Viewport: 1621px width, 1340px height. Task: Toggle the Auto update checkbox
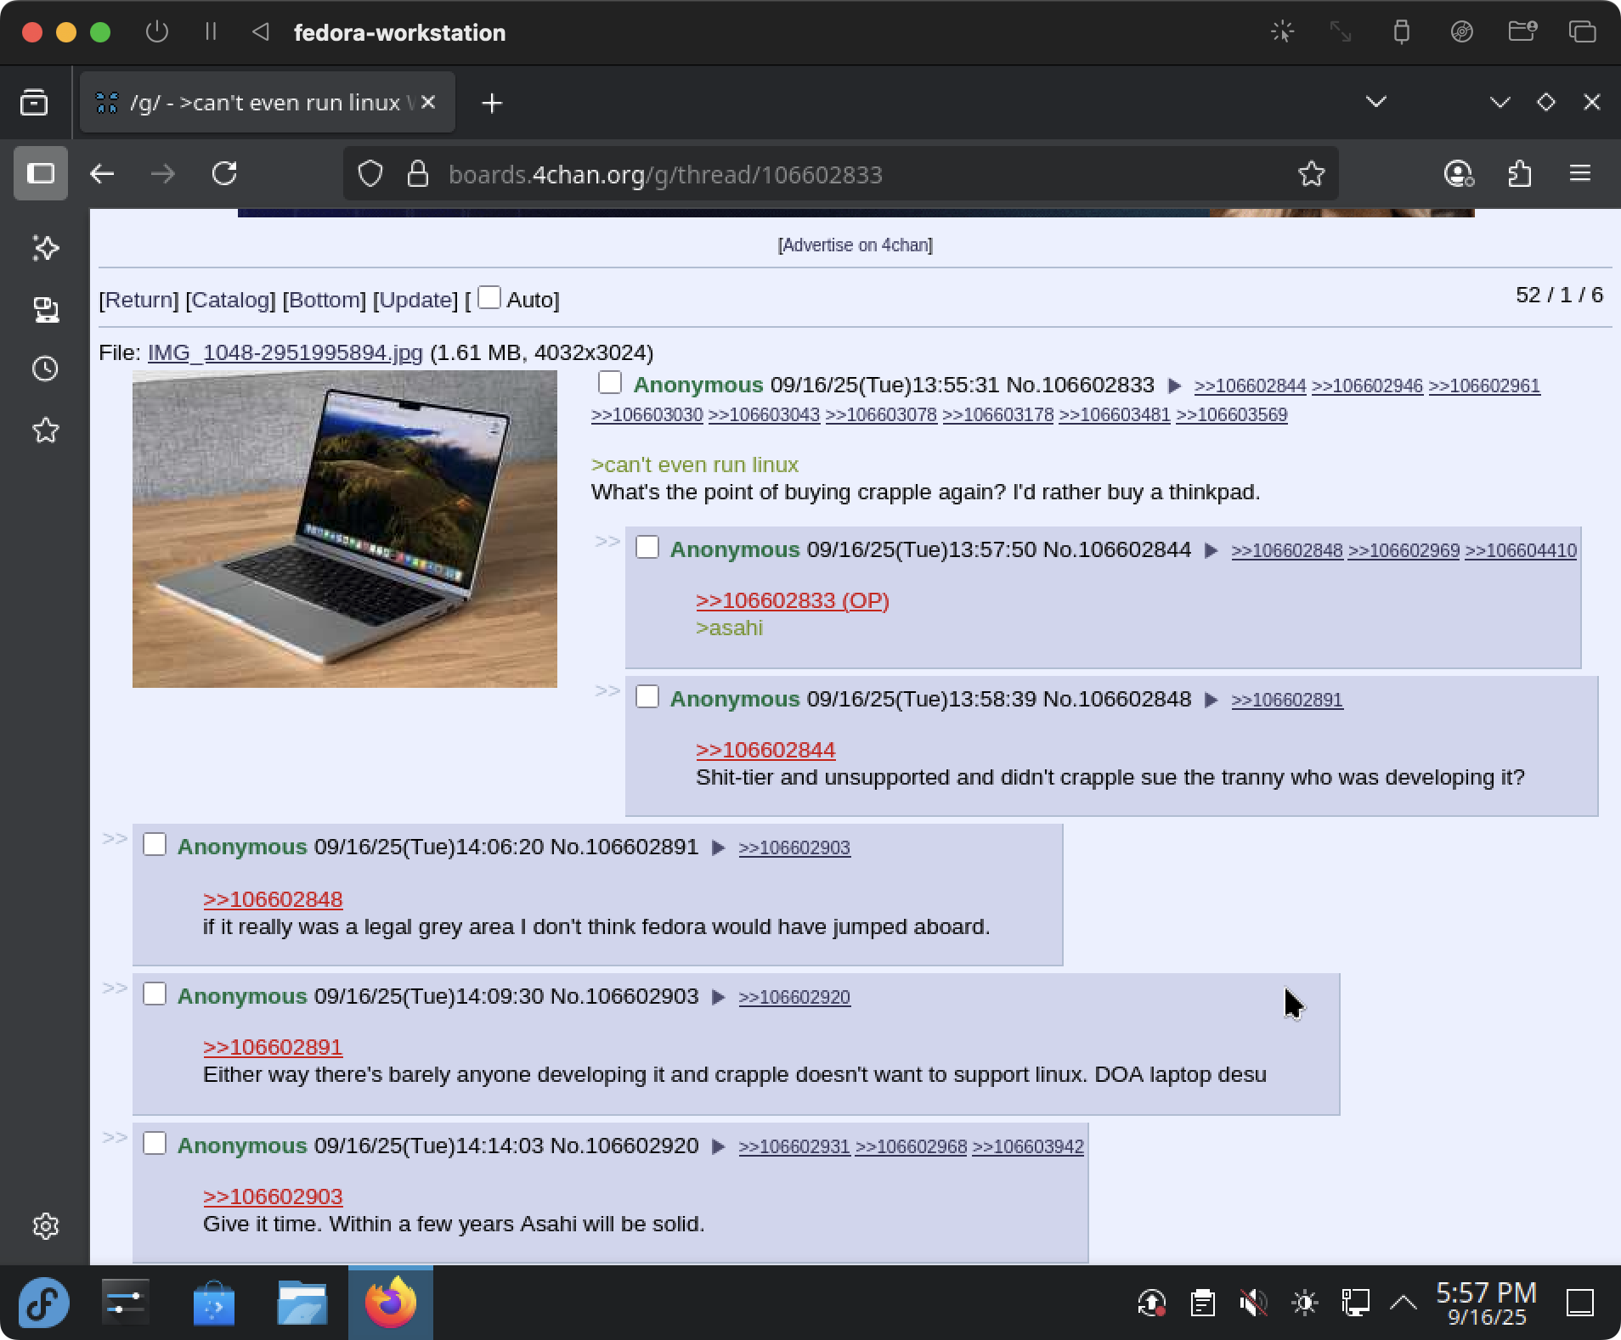[x=489, y=297]
